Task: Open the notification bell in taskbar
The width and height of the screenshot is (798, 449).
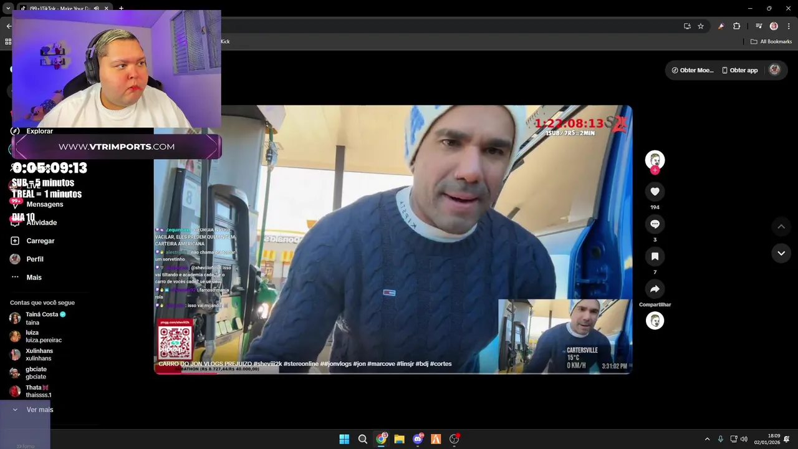Action: coord(787,439)
